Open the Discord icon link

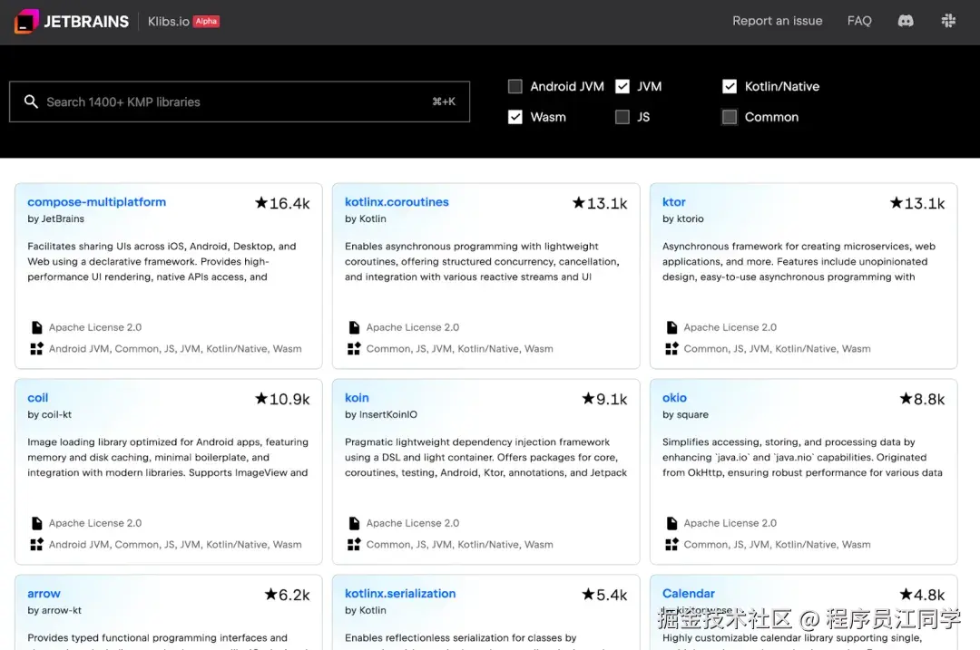[x=906, y=21]
